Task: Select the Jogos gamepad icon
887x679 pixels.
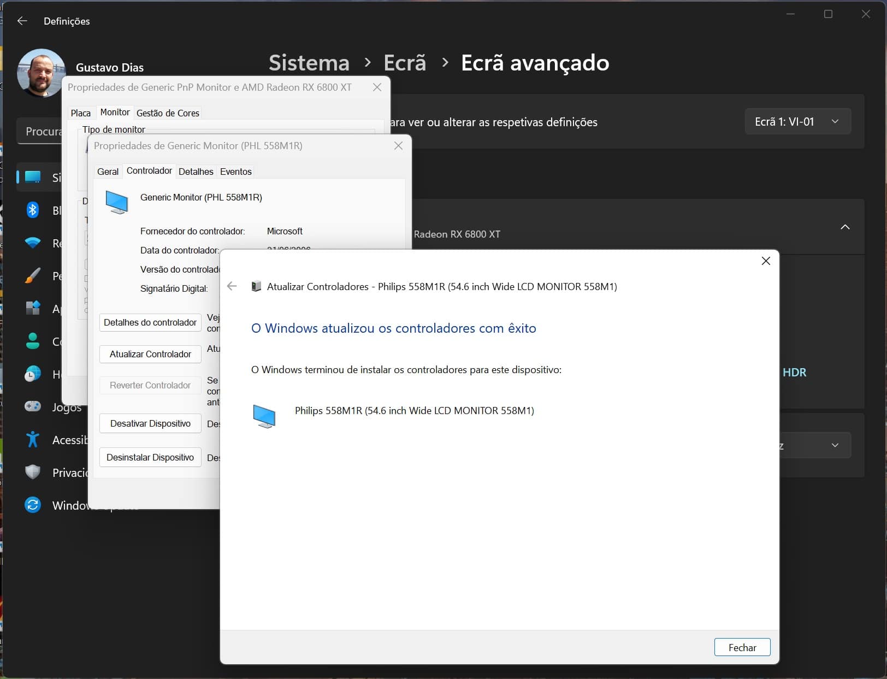Action: (33, 406)
